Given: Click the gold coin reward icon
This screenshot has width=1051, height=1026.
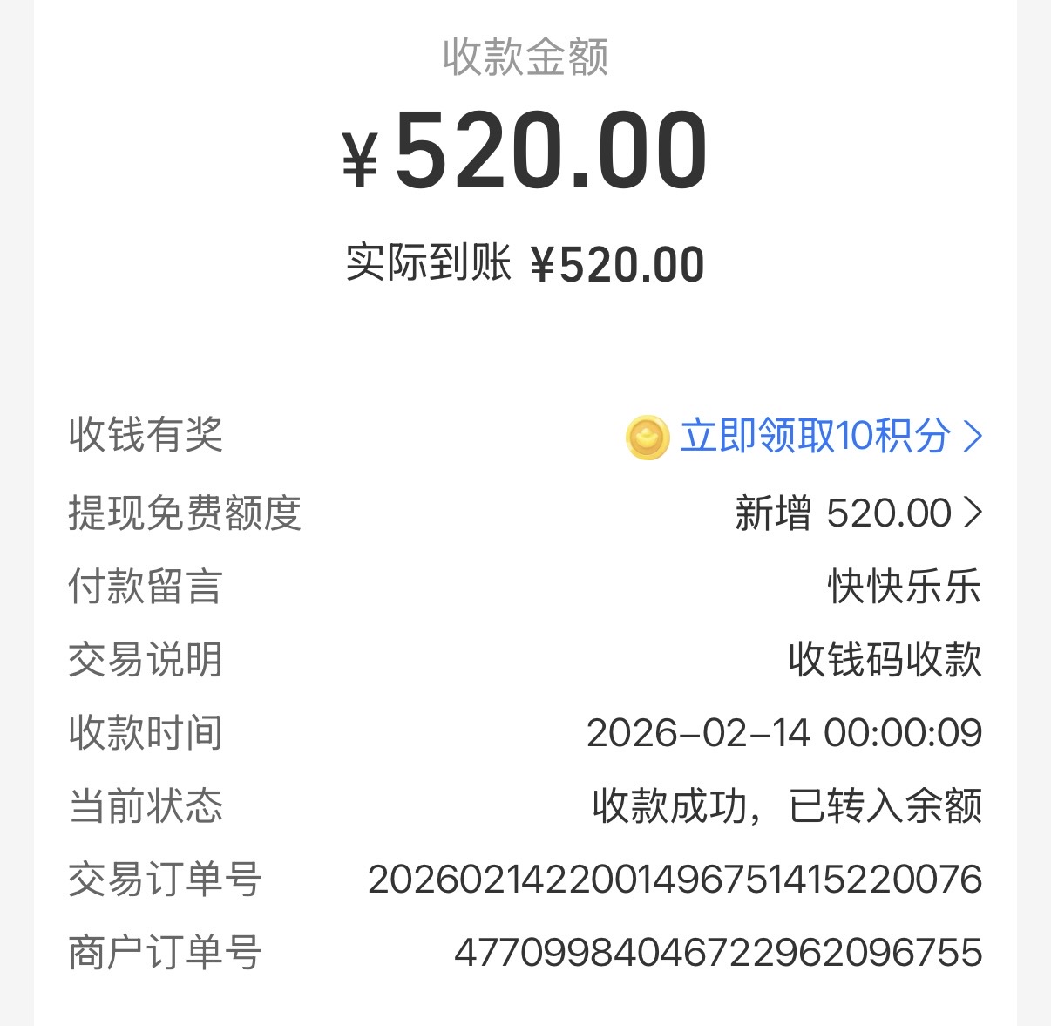Looking at the screenshot, I should coord(648,437).
